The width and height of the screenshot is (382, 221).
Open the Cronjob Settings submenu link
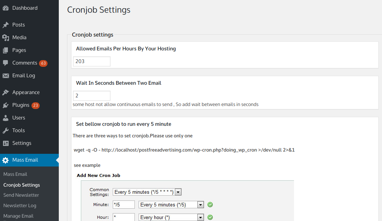click(x=21, y=185)
